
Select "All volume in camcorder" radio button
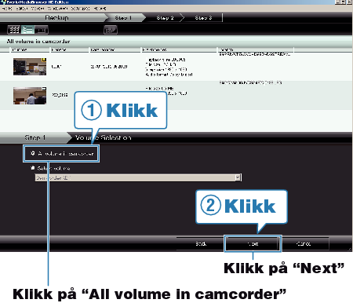33,153
